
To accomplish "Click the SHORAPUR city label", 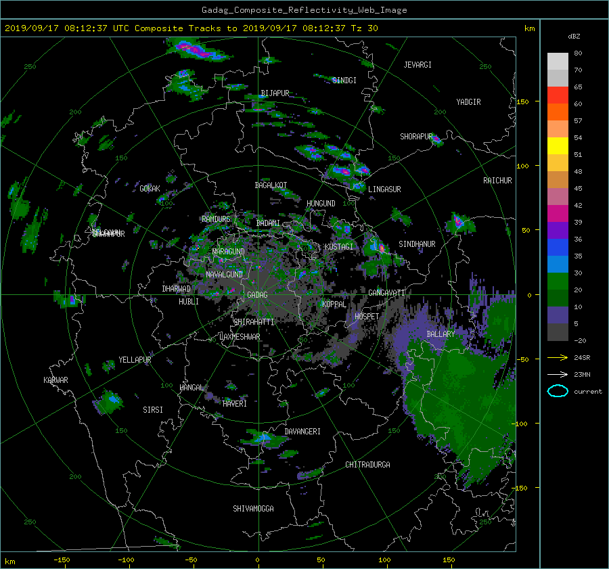I will pos(416,137).
